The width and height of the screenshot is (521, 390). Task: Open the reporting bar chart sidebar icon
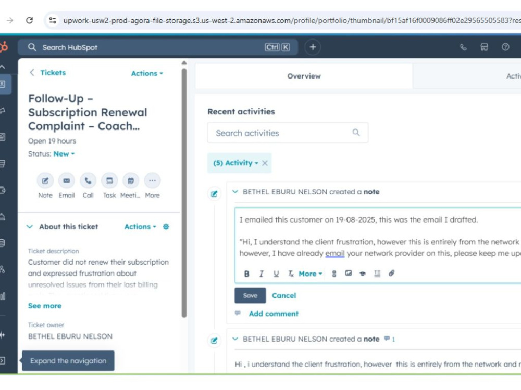coord(3,296)
